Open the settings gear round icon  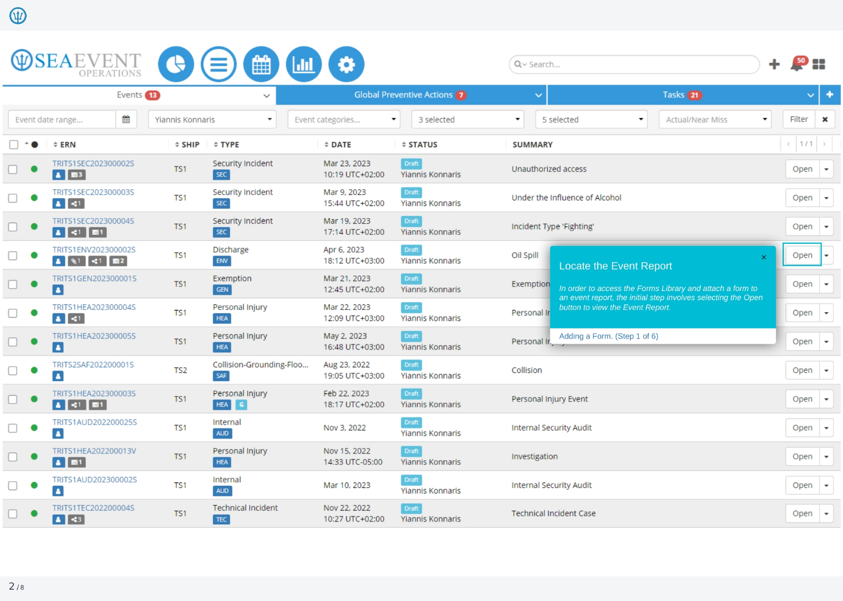tap(346, 65)
